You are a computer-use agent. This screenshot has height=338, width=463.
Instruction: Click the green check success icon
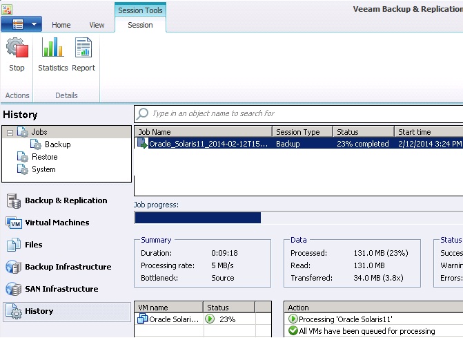tap(293, 330)
